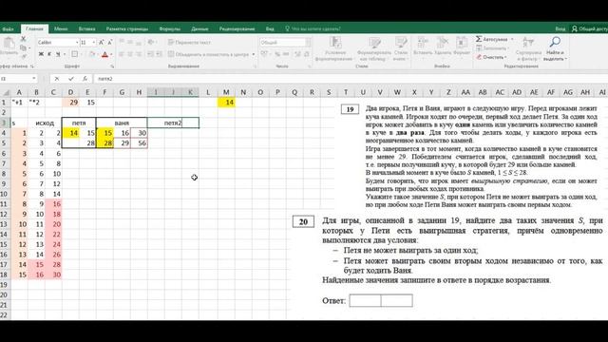Click Cell Styles icon
The width and height of the screenshot is (608, 342).
[x=401, y=42]
